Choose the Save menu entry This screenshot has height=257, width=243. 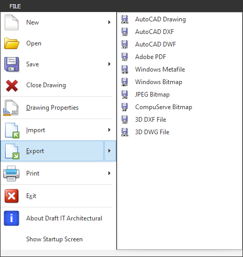(58, 64)
